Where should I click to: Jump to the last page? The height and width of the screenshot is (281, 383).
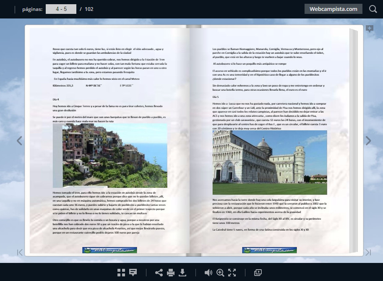click(368, 252)
